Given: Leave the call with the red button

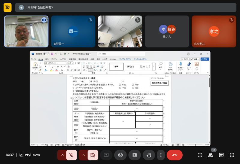Looking at the screenshot, I should [x=175, y=155].
